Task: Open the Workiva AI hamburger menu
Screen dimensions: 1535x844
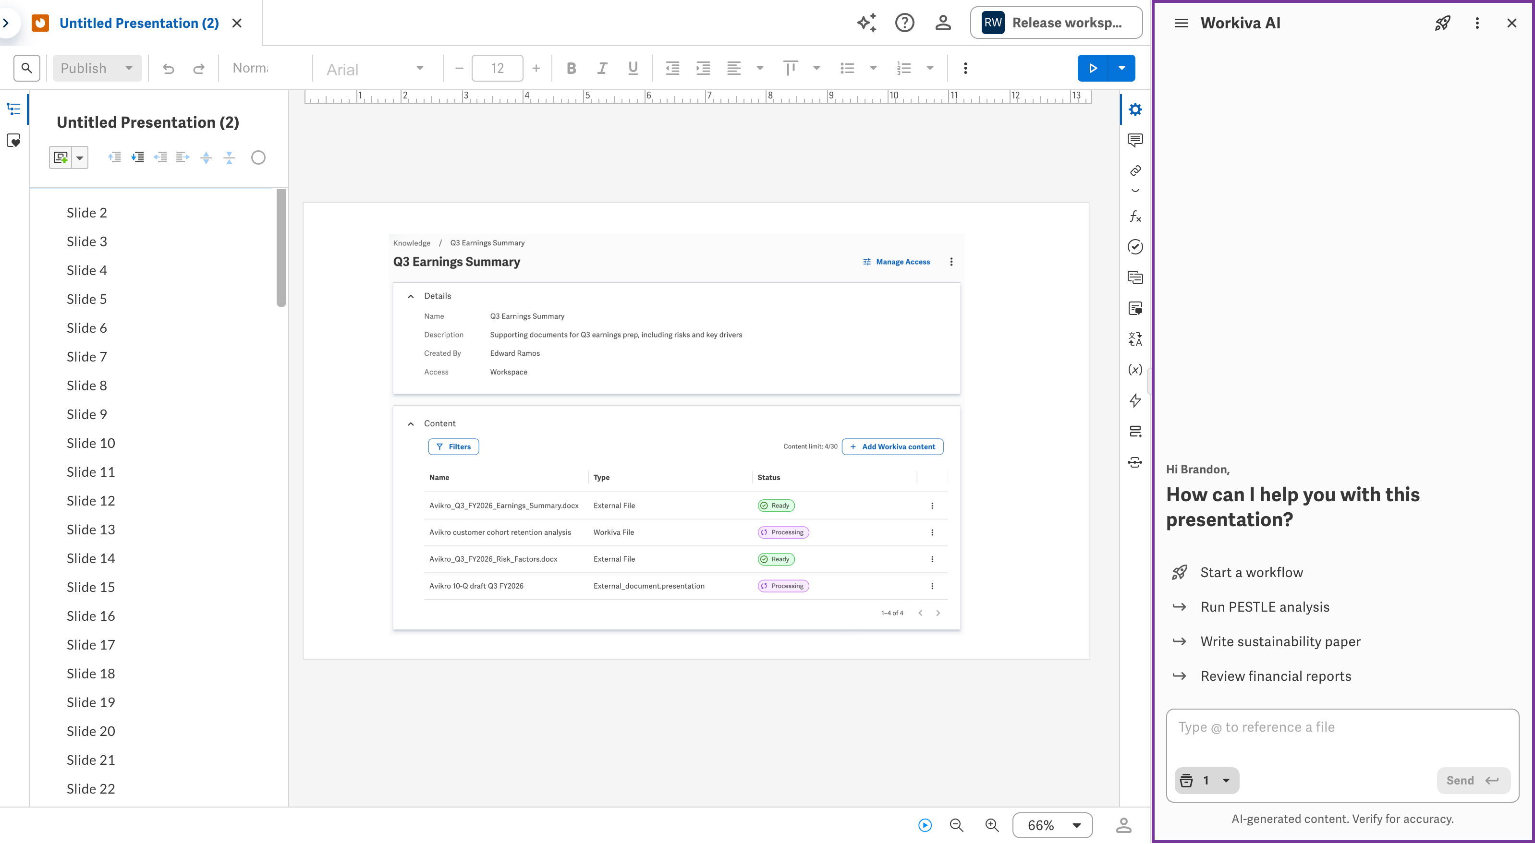Action: pos(1181,23)
